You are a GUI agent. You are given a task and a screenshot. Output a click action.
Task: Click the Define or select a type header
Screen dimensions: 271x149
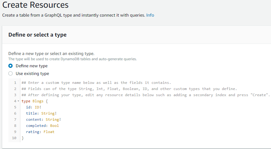pos(37,35)
